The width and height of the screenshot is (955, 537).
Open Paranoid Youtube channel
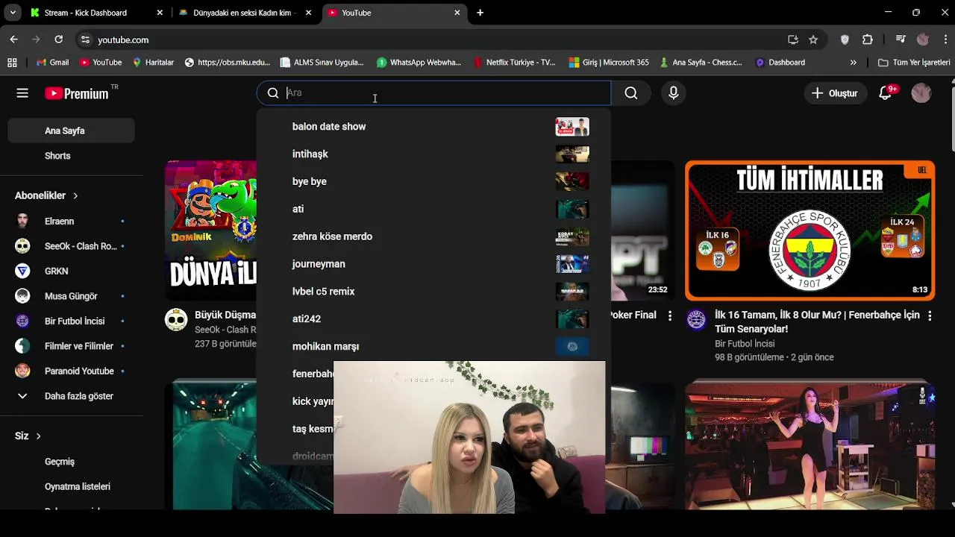71,371
